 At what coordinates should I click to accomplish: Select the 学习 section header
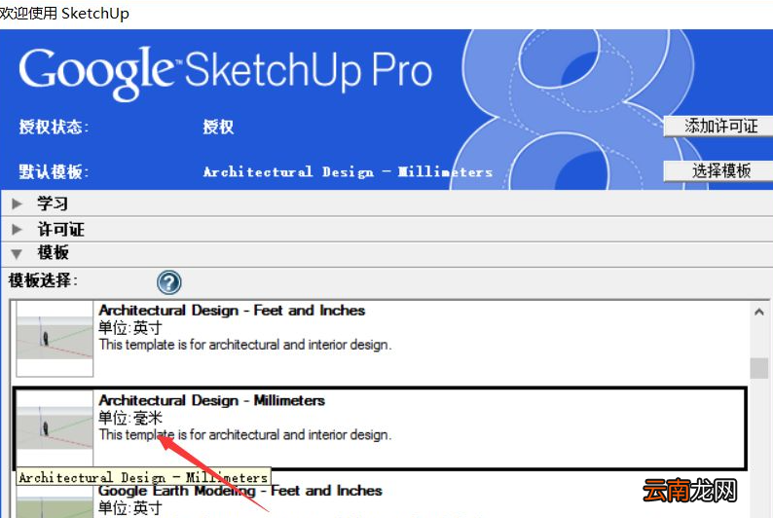click(x=386, y=203)
